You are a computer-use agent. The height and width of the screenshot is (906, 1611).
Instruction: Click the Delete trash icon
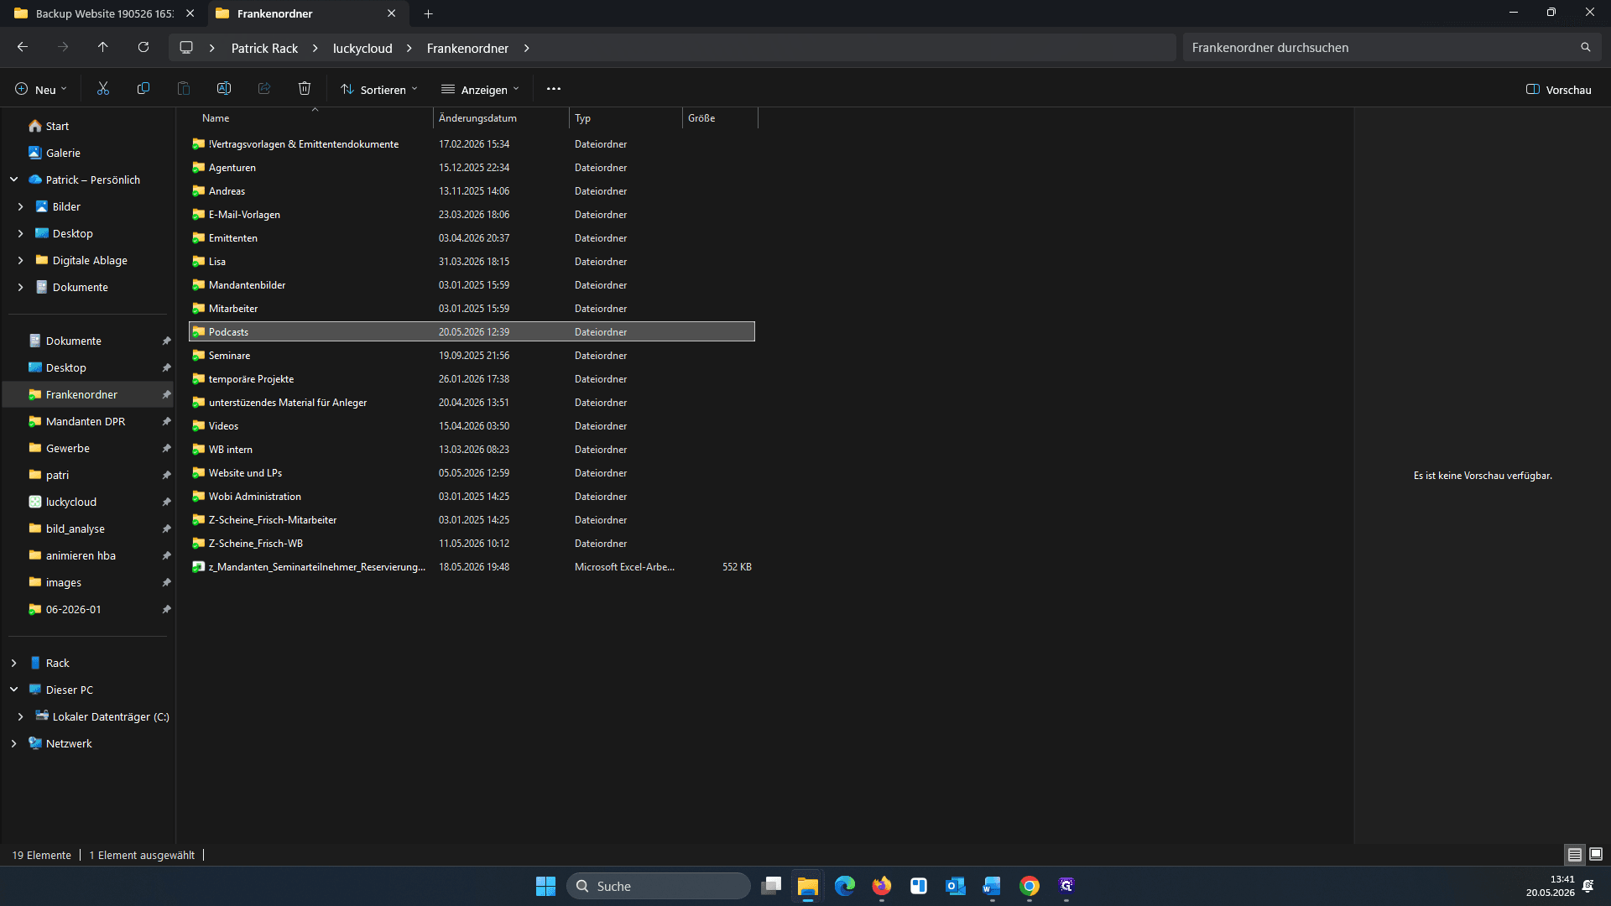click(305, 89)
